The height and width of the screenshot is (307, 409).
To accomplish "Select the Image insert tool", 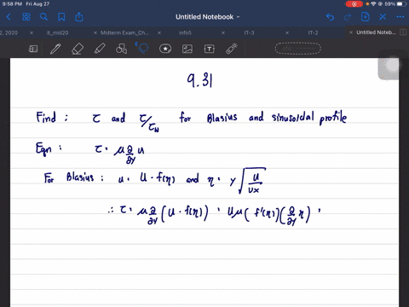I will tap(187, 49).
